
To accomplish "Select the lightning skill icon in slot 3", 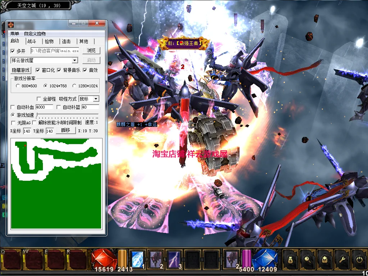I will [x=174, y=258].
